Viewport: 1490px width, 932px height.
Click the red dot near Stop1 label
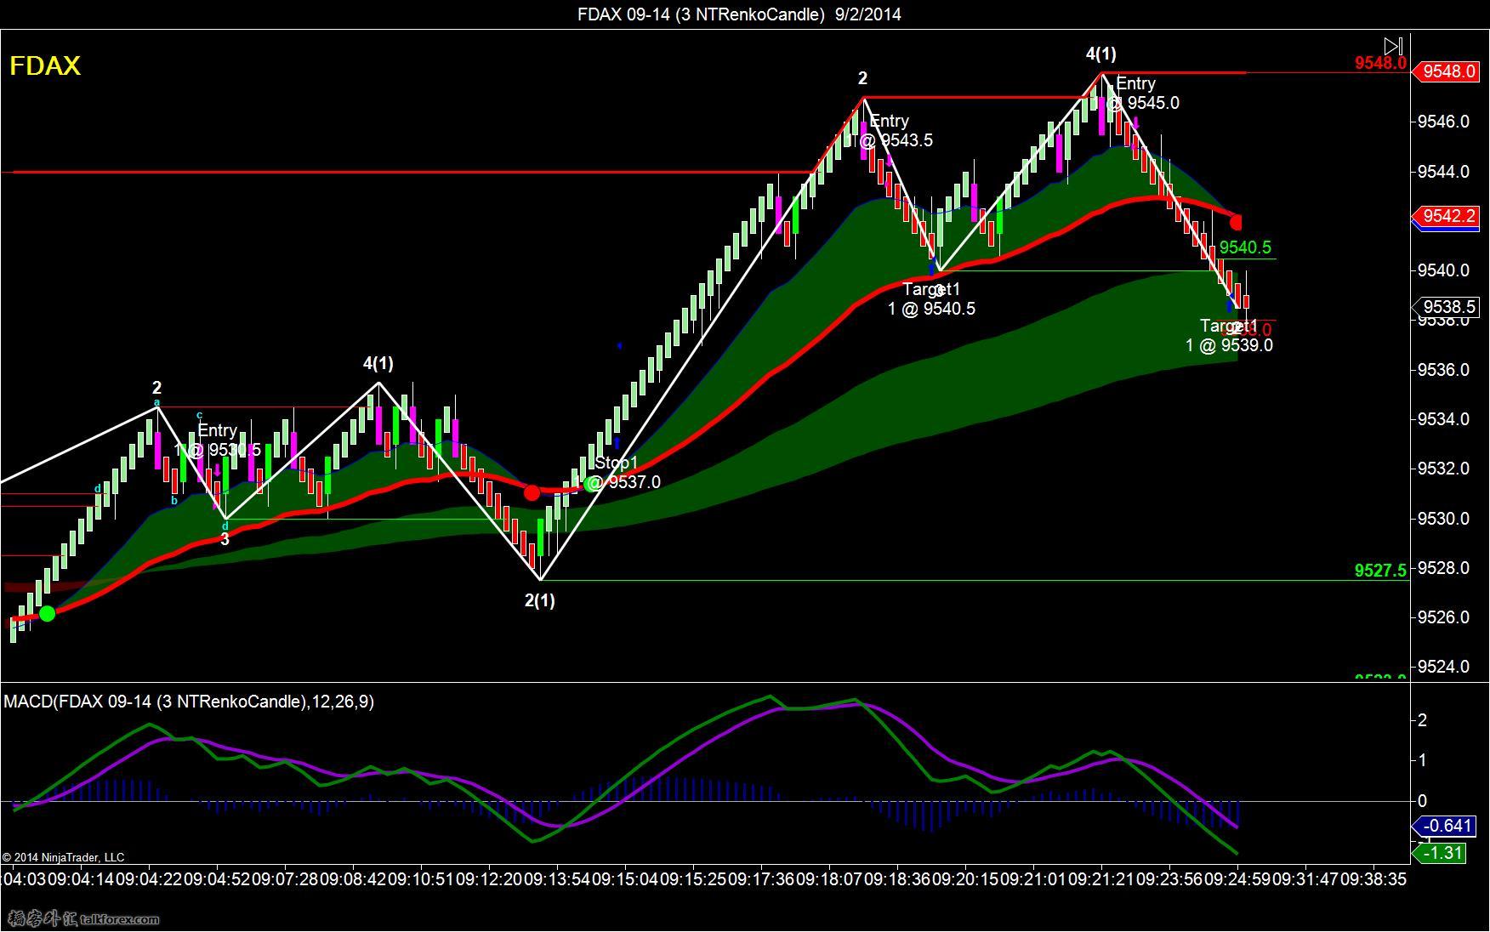point(532,492)
